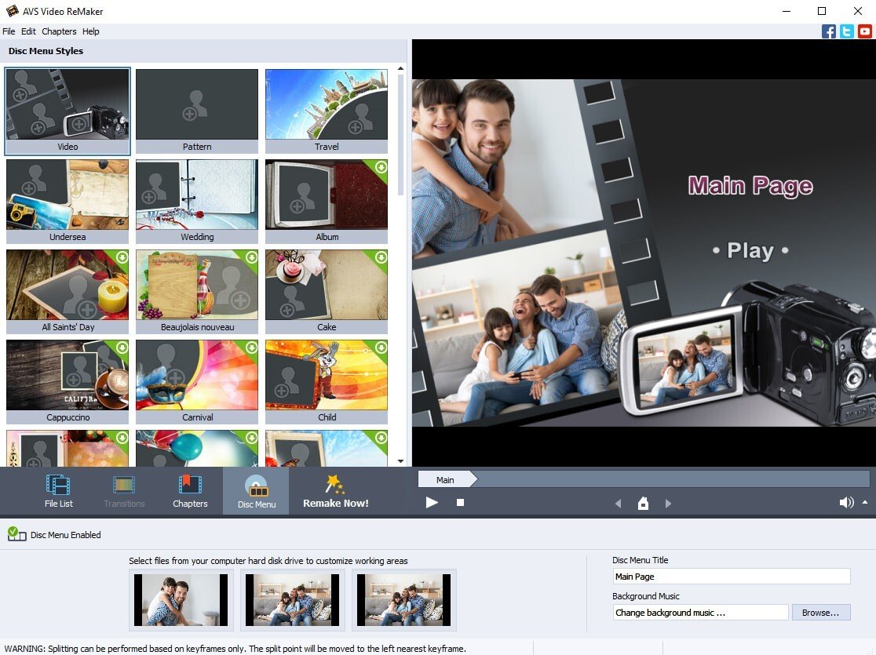
Task: Stop the preview playback
Action: click(x=461, y=503)
